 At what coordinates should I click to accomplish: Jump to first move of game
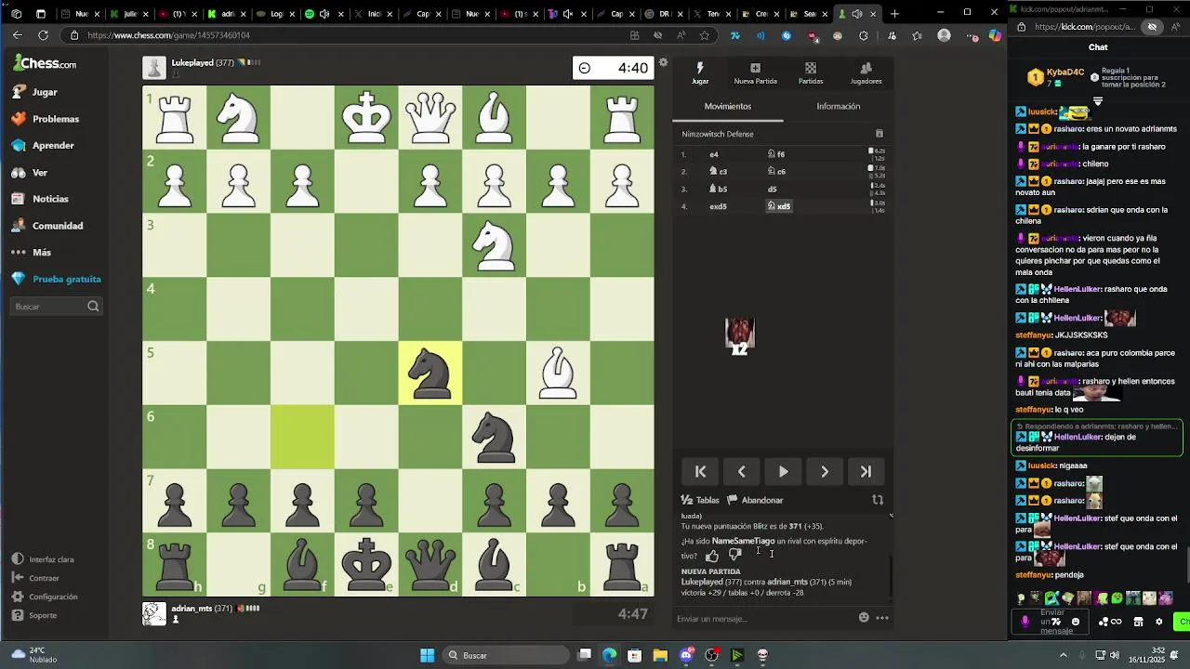point(701,472)
